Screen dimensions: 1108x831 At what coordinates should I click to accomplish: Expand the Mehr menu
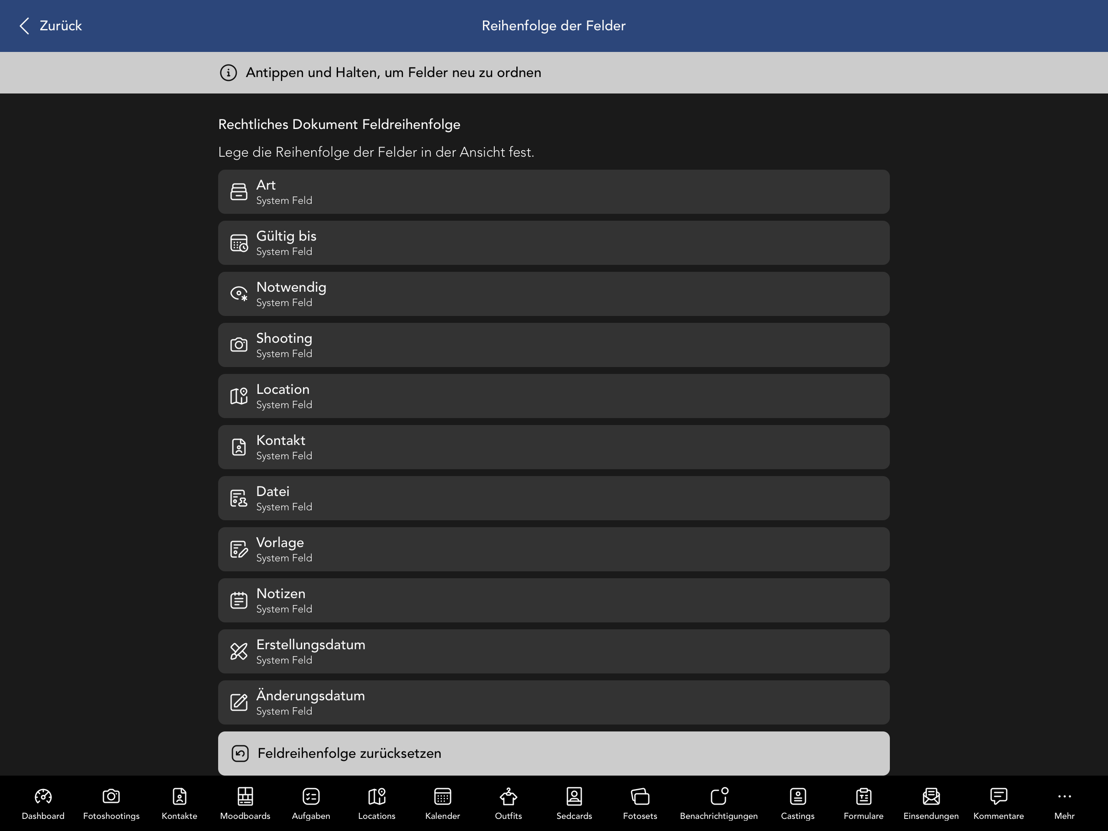(x=1064, y=803)
